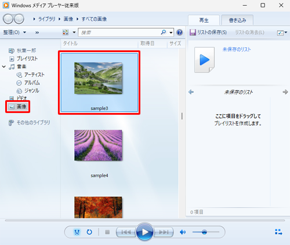Viewport: 290px width, 245px height.
Task: Click the search magnifier icon
Action: [x=164, y=32]
